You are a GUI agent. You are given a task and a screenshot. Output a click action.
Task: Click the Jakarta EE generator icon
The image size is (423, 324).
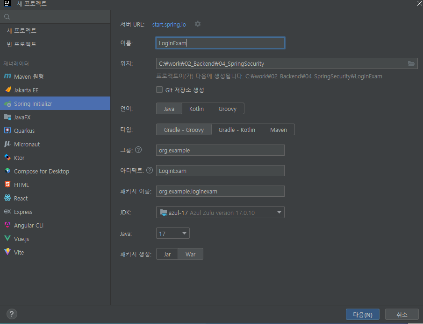pos(7,90)
